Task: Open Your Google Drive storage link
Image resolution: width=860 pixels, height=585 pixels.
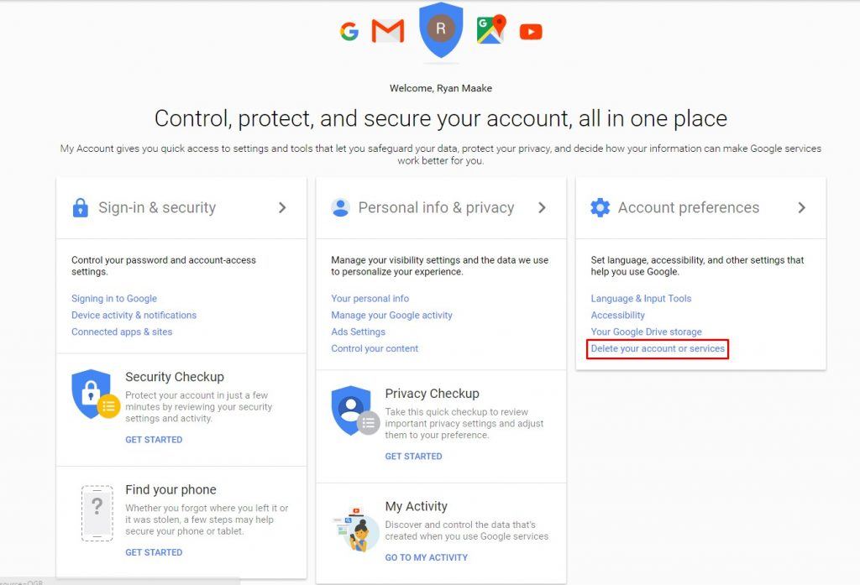Action: (646, 332)
